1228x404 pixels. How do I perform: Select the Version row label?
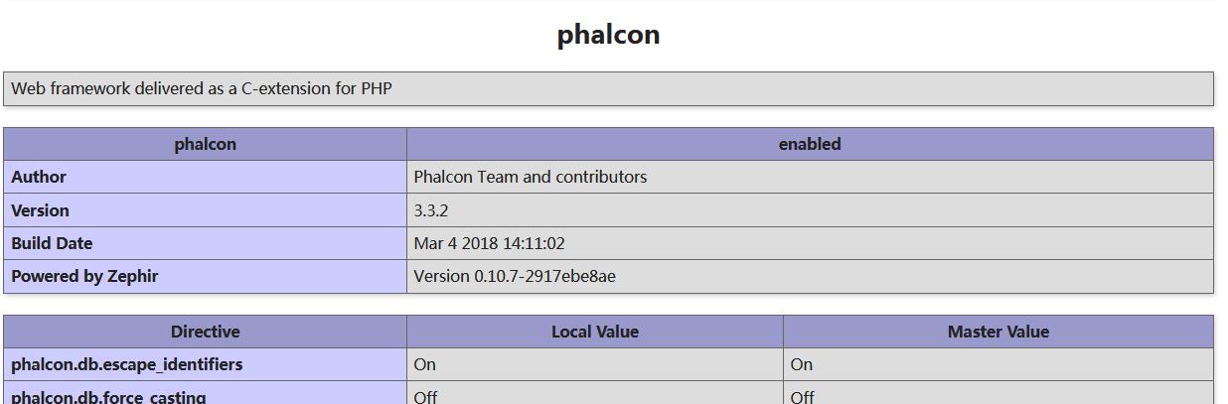pos(41,210)
